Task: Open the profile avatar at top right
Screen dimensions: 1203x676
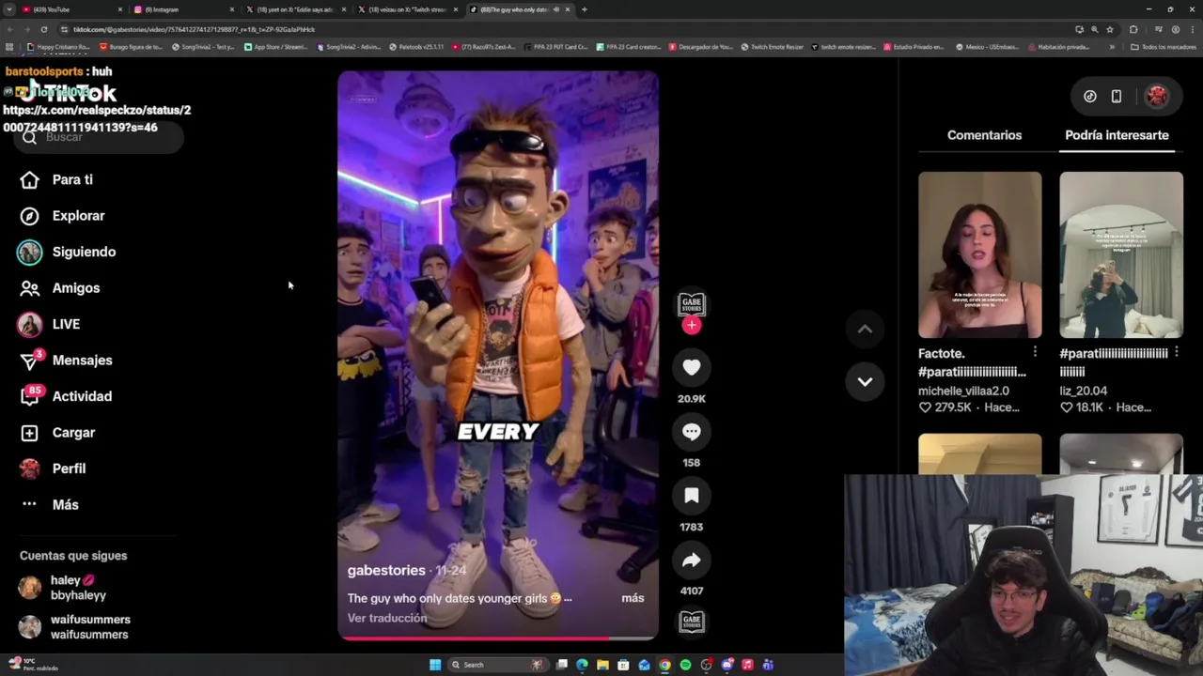Action: coord(1157,96)
